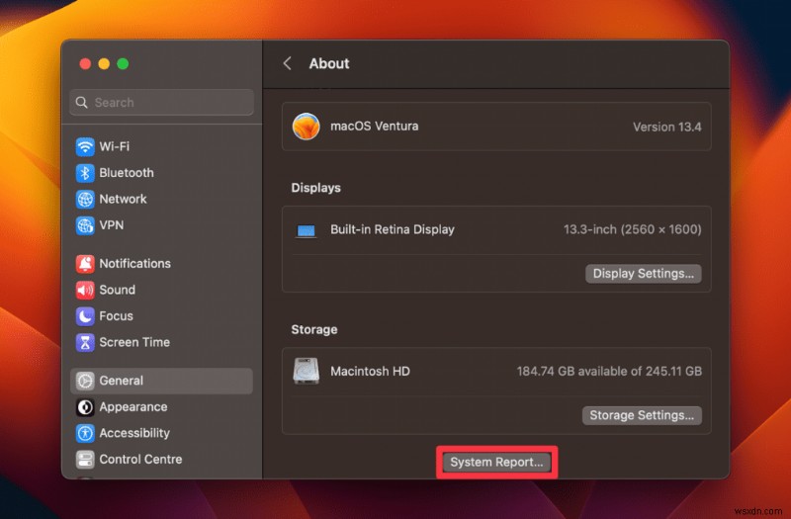This screenshot has width=791, height=519.
Task: Click the Sound speaker icon
Action: tap(85, 290)
